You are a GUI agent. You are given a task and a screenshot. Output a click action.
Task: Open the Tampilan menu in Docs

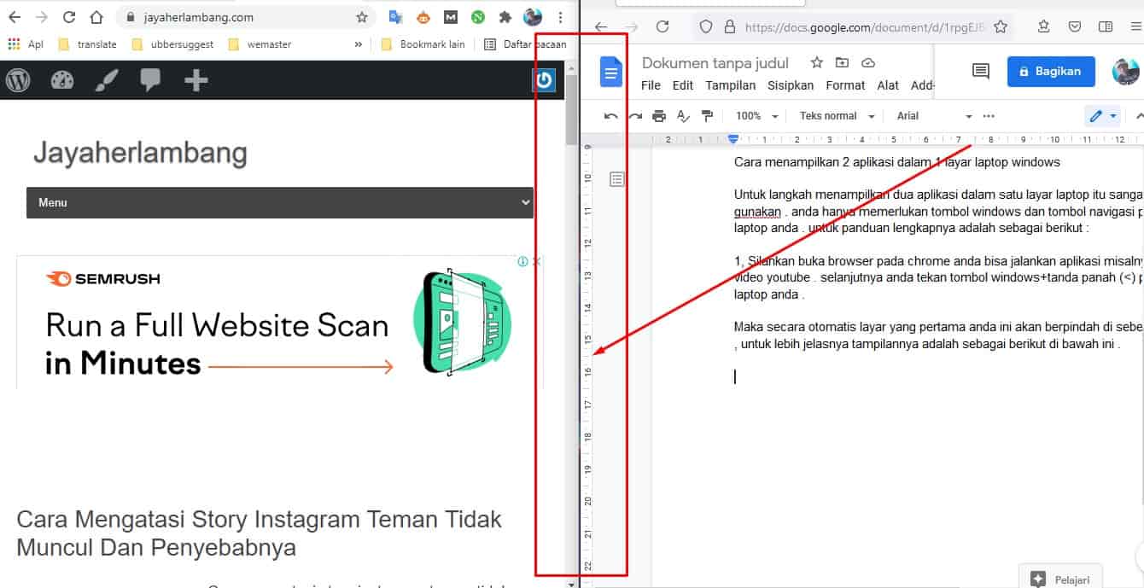tap(731, 85)
